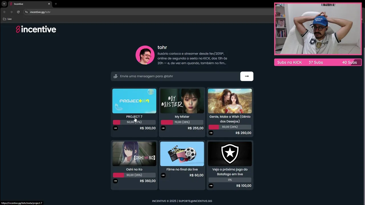The width and height of the screenshot is (365, 205).
Task: Open the Oshi no Ko thumbnail image
Action: 134,154
